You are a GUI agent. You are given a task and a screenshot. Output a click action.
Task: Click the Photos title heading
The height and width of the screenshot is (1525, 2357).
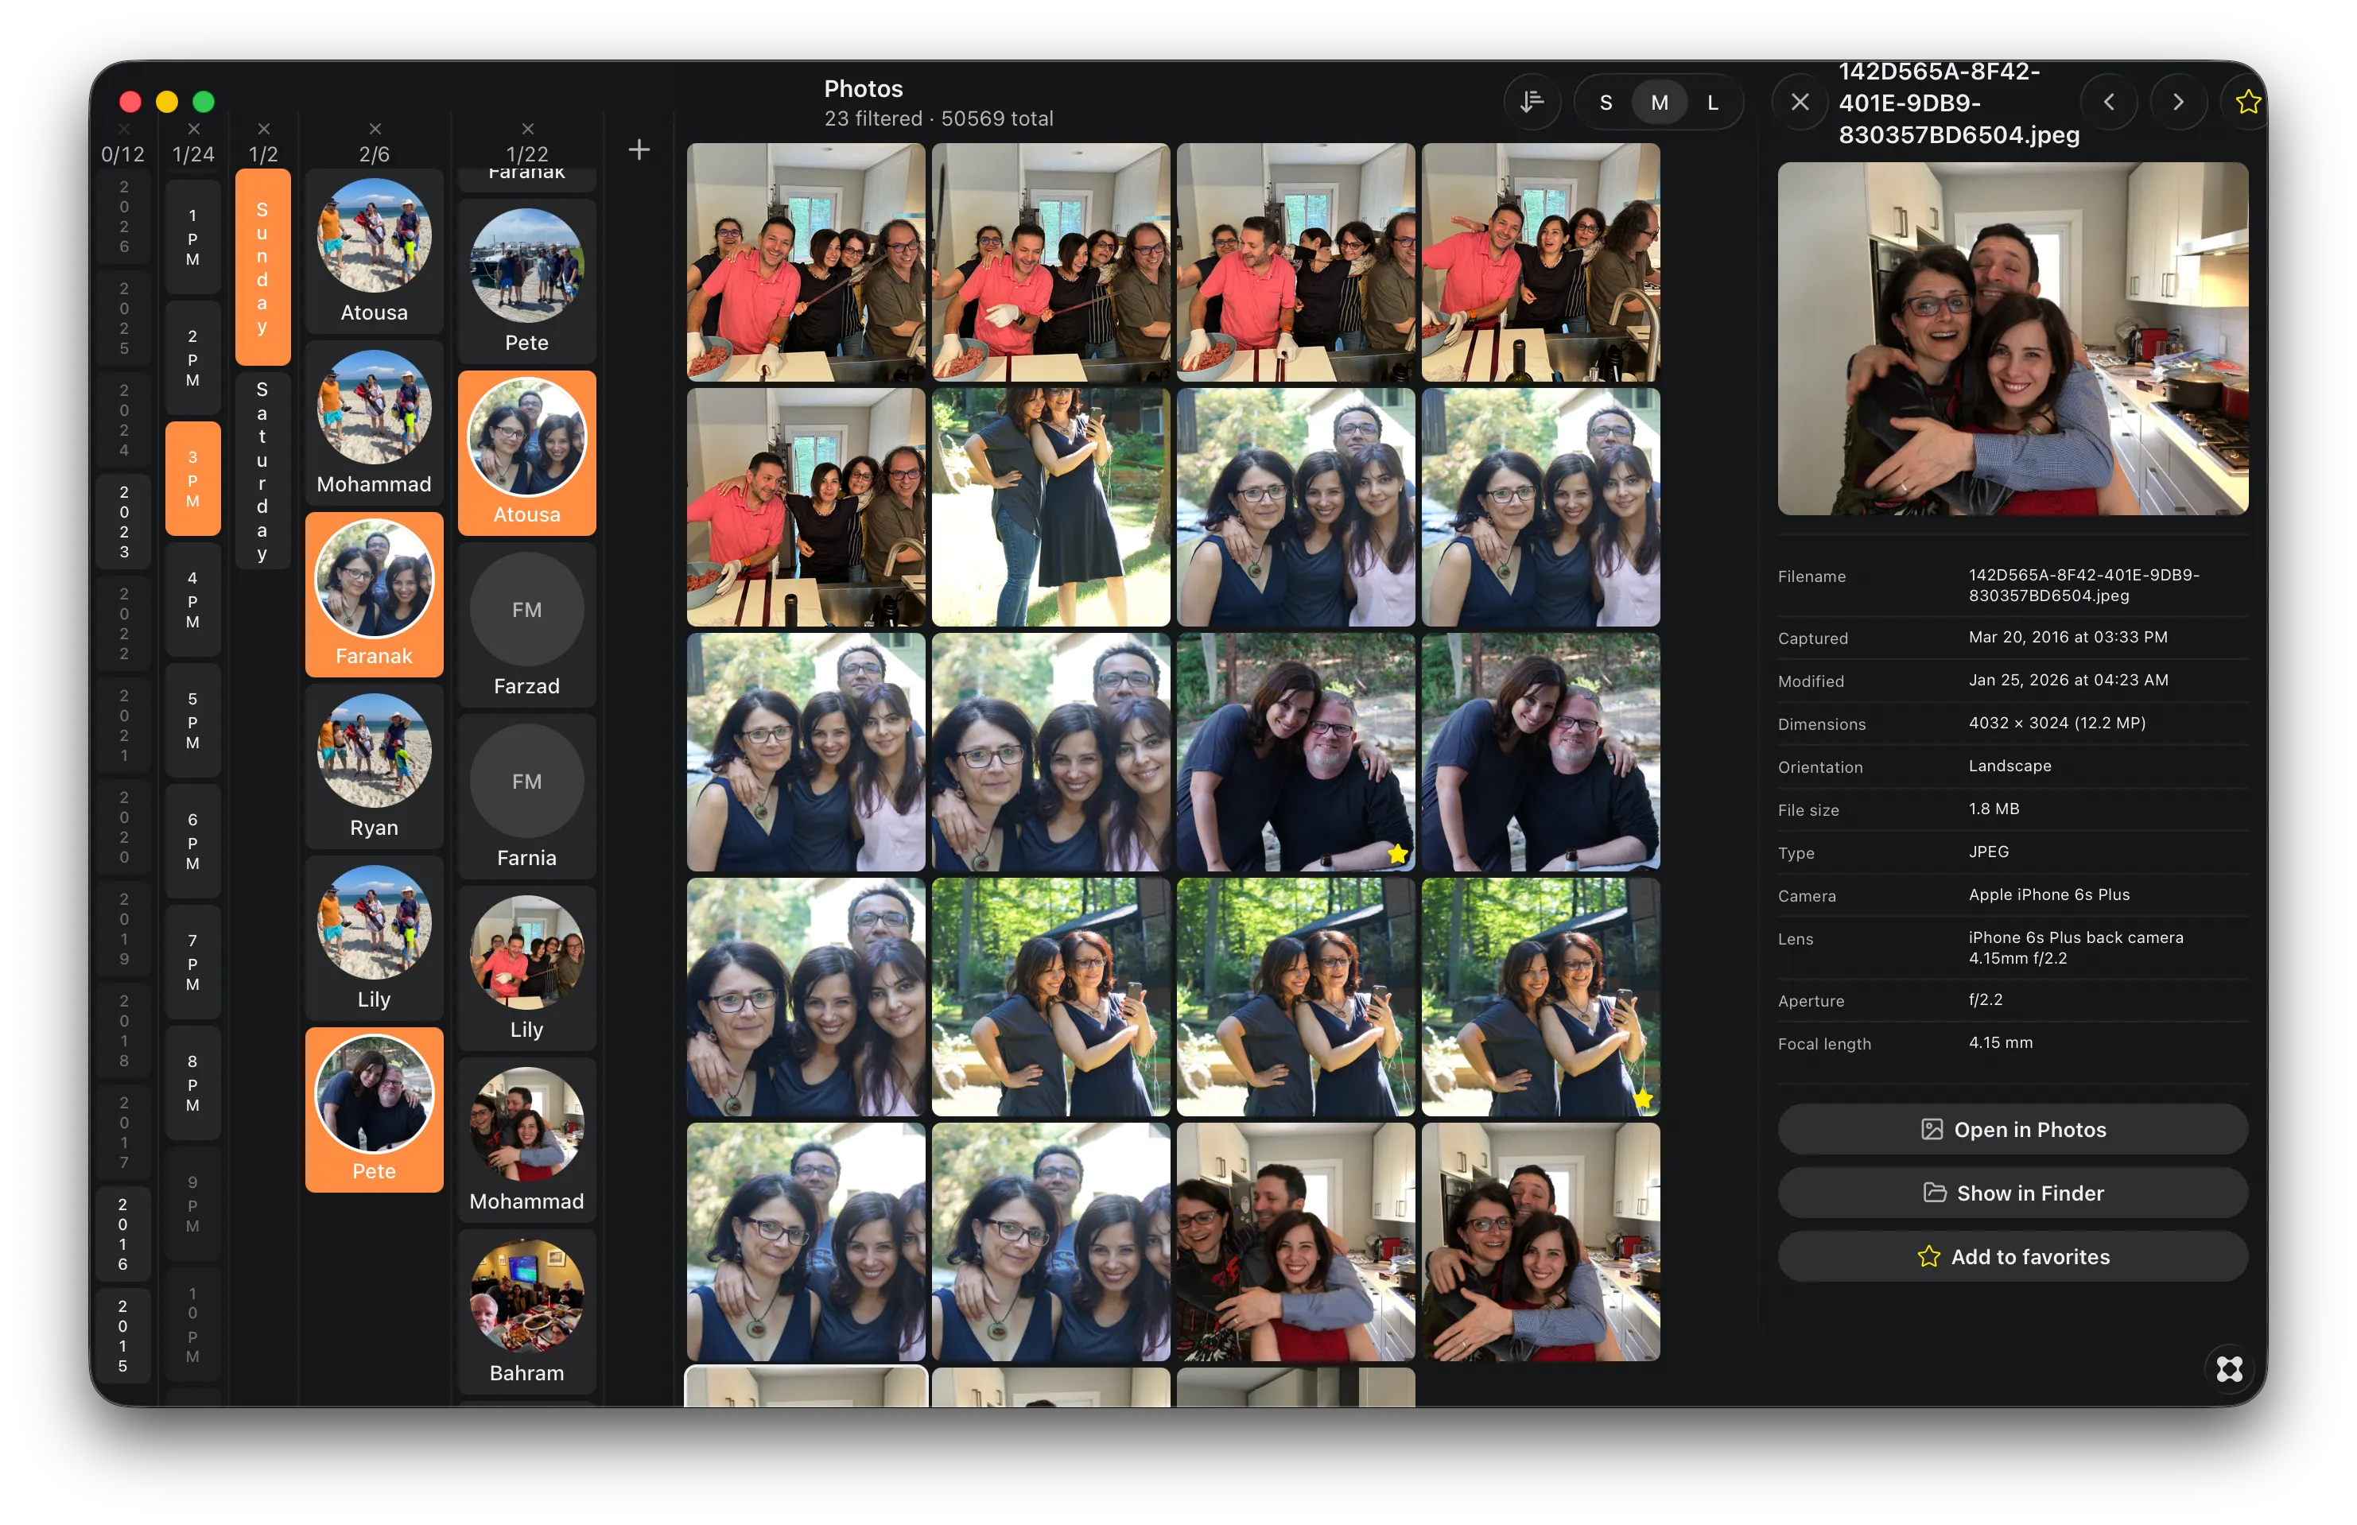(864, 89)
